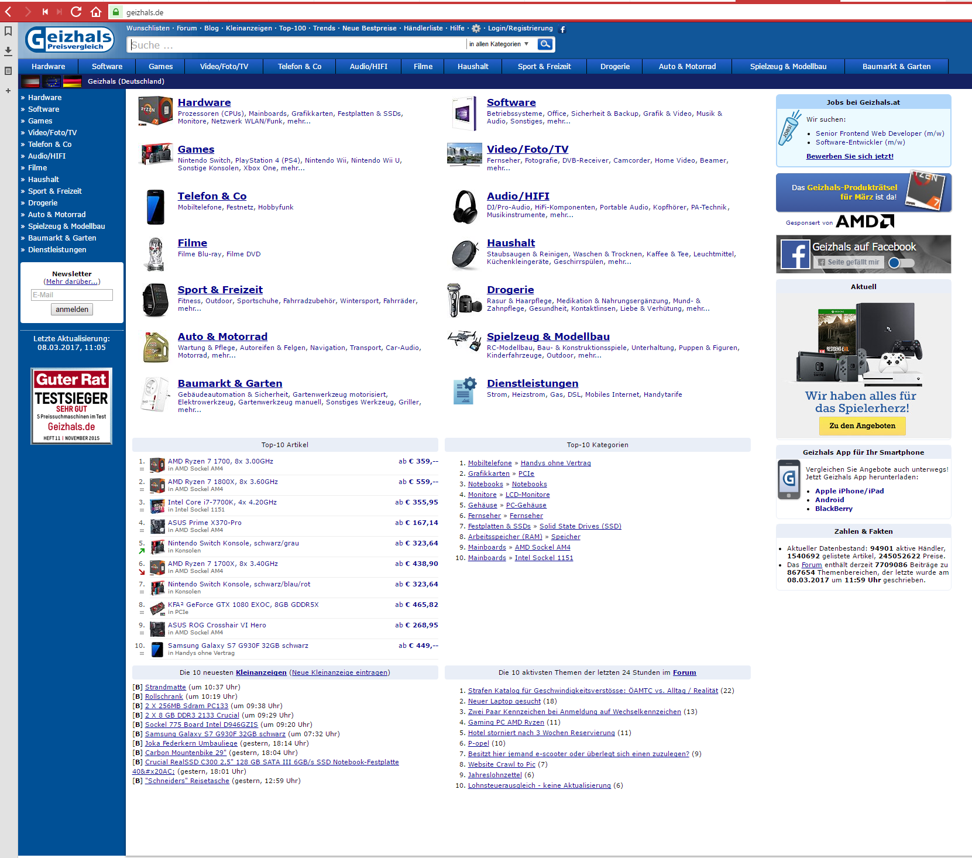Screen dimensions: 972x858
Task: Open the Apple iPhone/iPad app link
Action: pyautogui.click(x=849, y=491)
